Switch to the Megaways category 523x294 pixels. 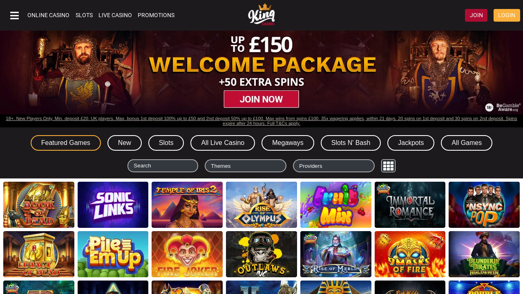288,143
